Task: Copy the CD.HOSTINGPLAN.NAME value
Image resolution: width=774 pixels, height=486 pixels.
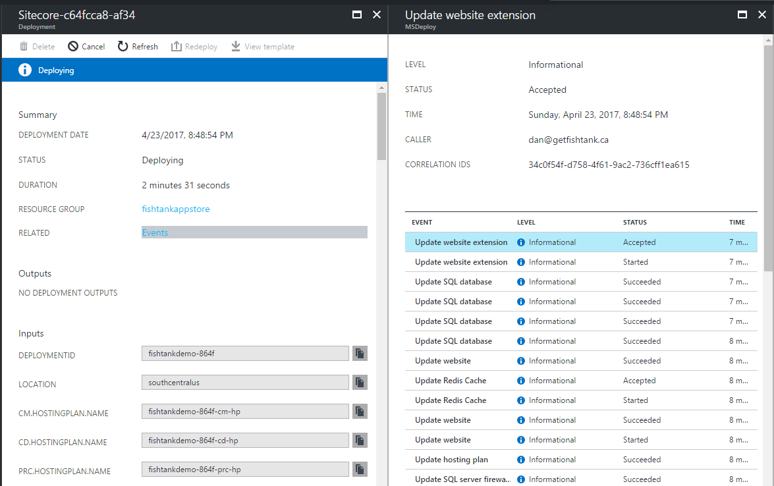Action: tap(360, 440)
